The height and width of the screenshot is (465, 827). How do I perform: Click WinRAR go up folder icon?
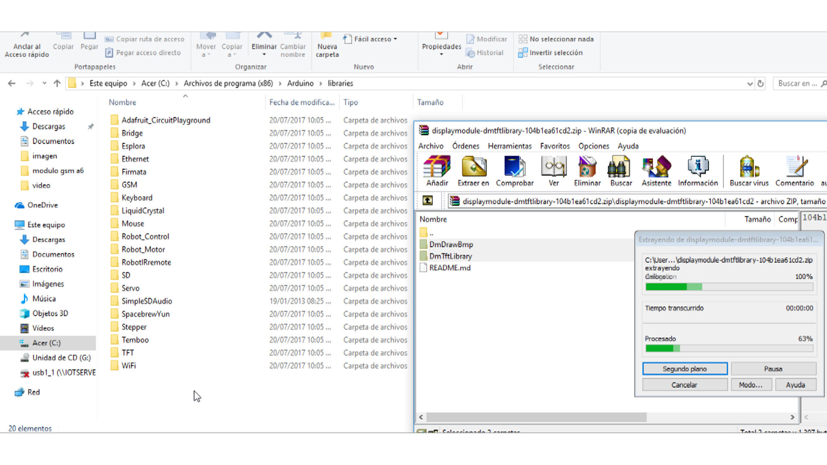[x=427, y=201]
